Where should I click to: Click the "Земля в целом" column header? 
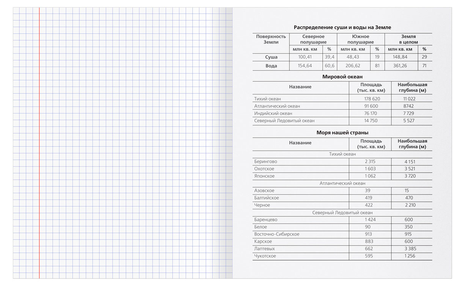pos(408,39)
